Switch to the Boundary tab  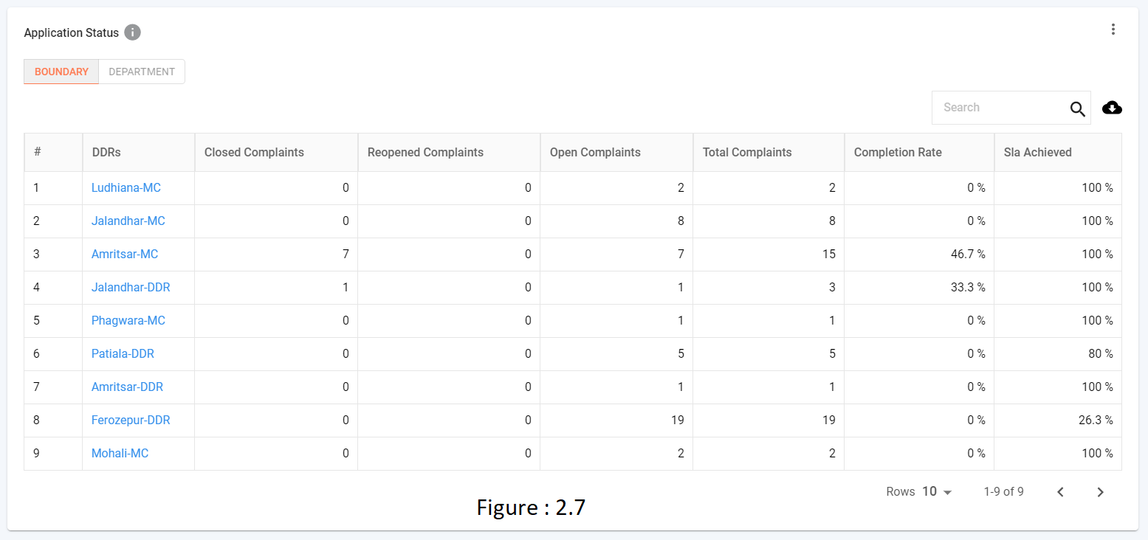point(61,72)
